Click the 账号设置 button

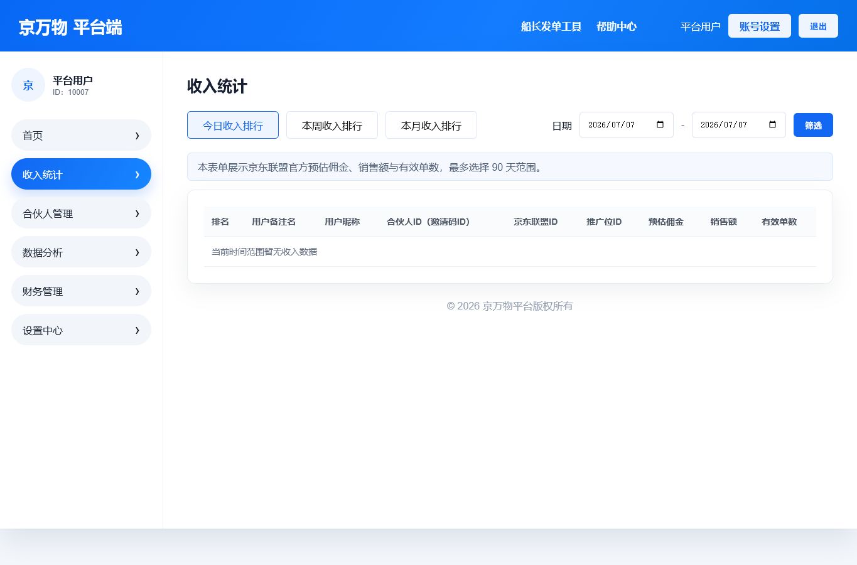click(x=760, y=26)
